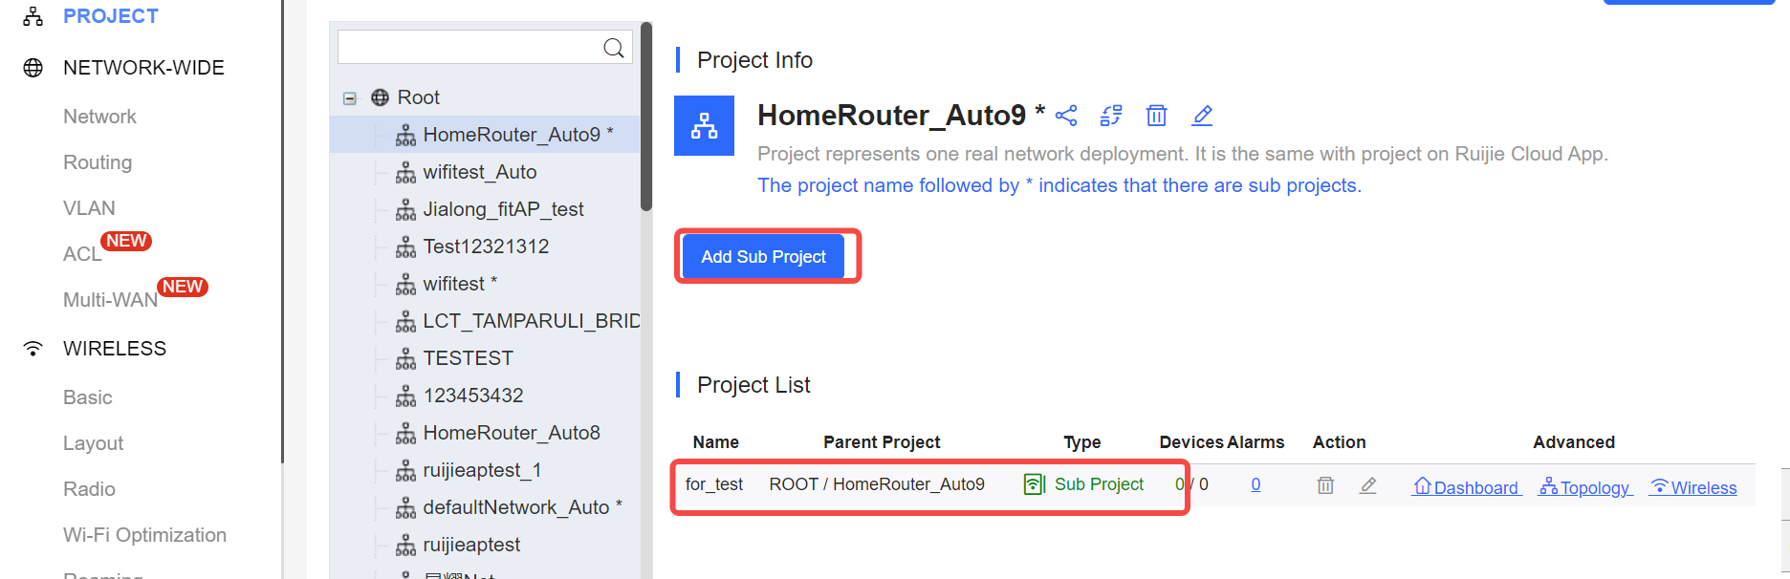Screen dimensions: 1790x579
Task: Open Topology link for for_test
Action: click(1585, 487)
